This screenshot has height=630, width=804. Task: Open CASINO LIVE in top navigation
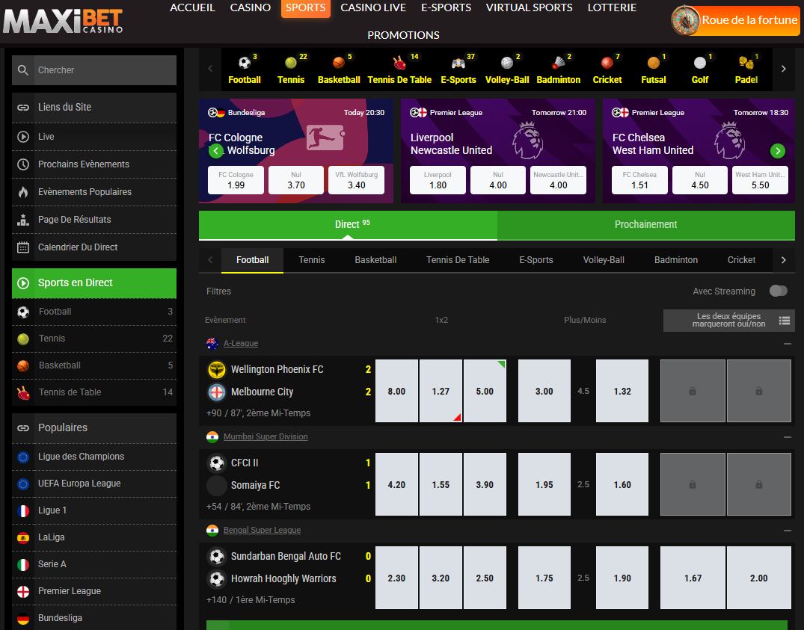[x=373, y=7]
